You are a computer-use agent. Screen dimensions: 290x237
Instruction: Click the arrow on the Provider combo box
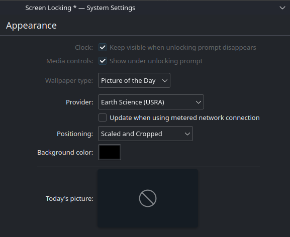coord(198,102)
